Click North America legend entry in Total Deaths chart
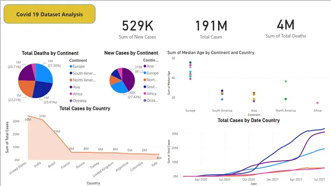This screenshot has width=331, height=186. click(83, 80)
